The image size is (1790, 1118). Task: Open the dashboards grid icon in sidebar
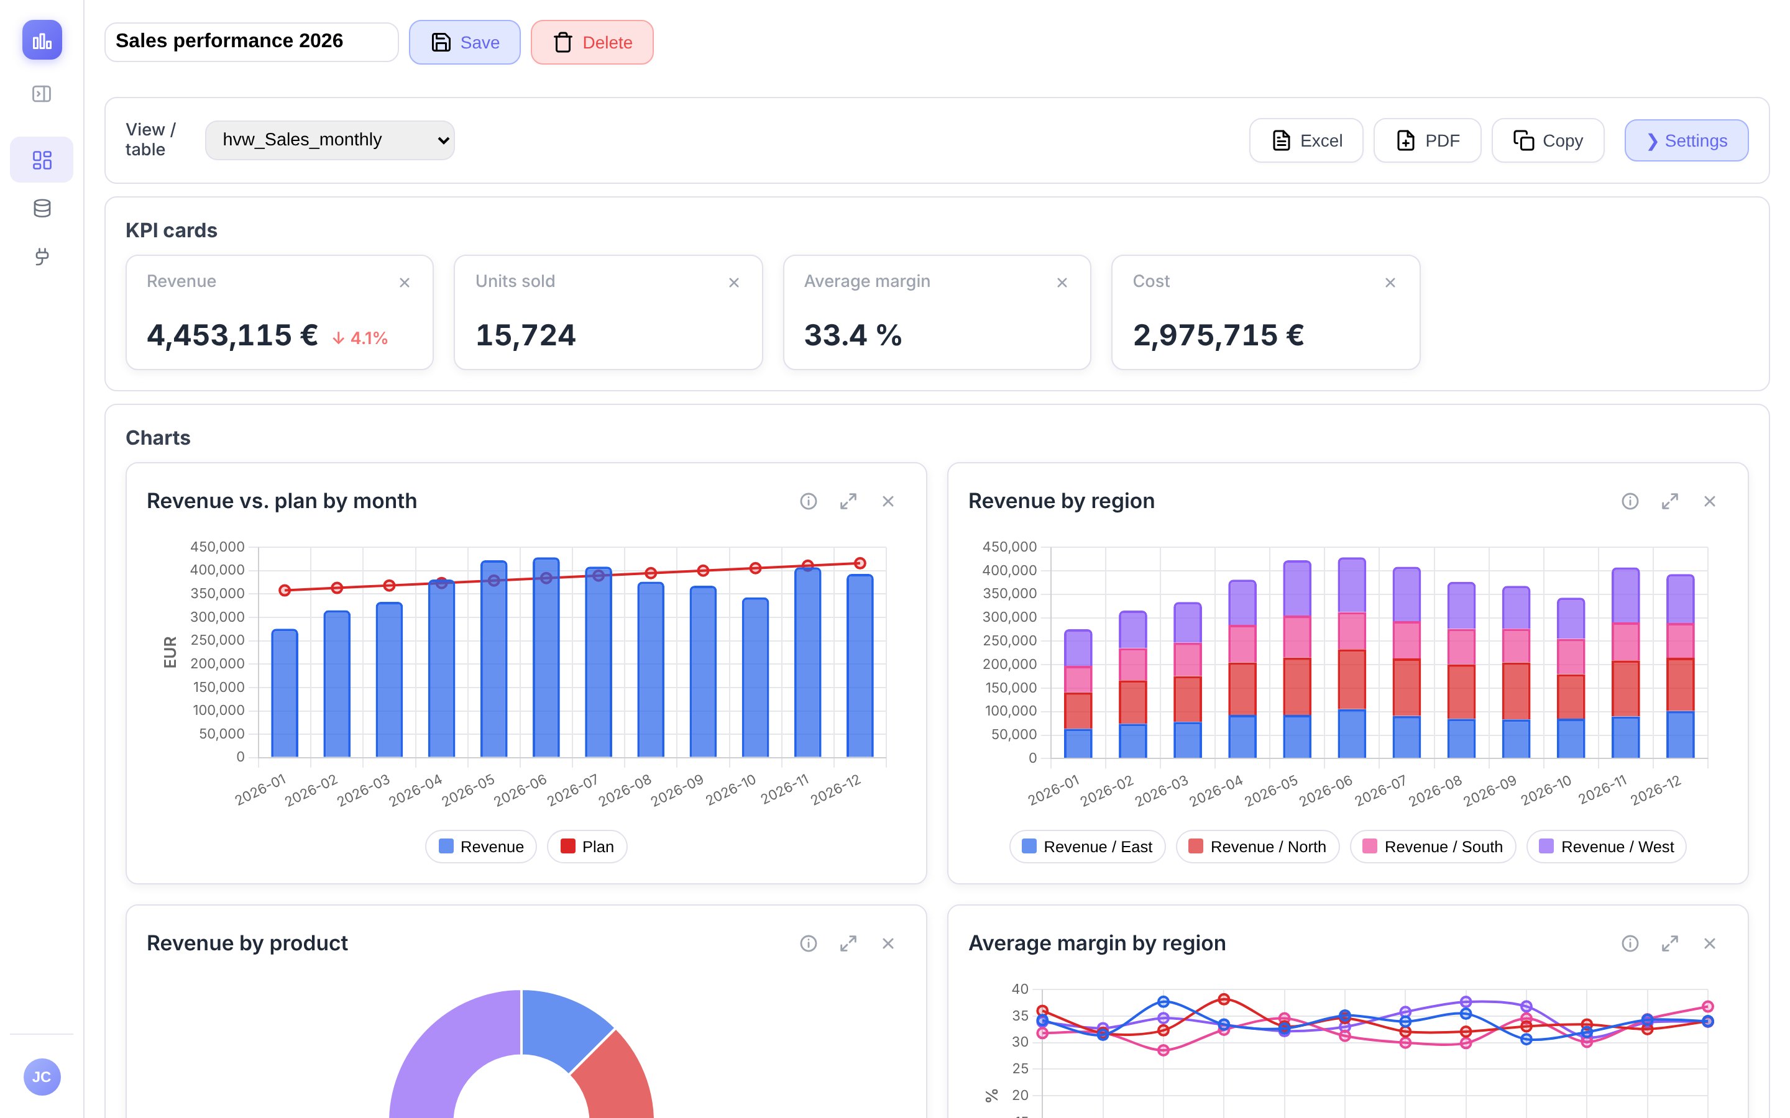tap(42, 160)
